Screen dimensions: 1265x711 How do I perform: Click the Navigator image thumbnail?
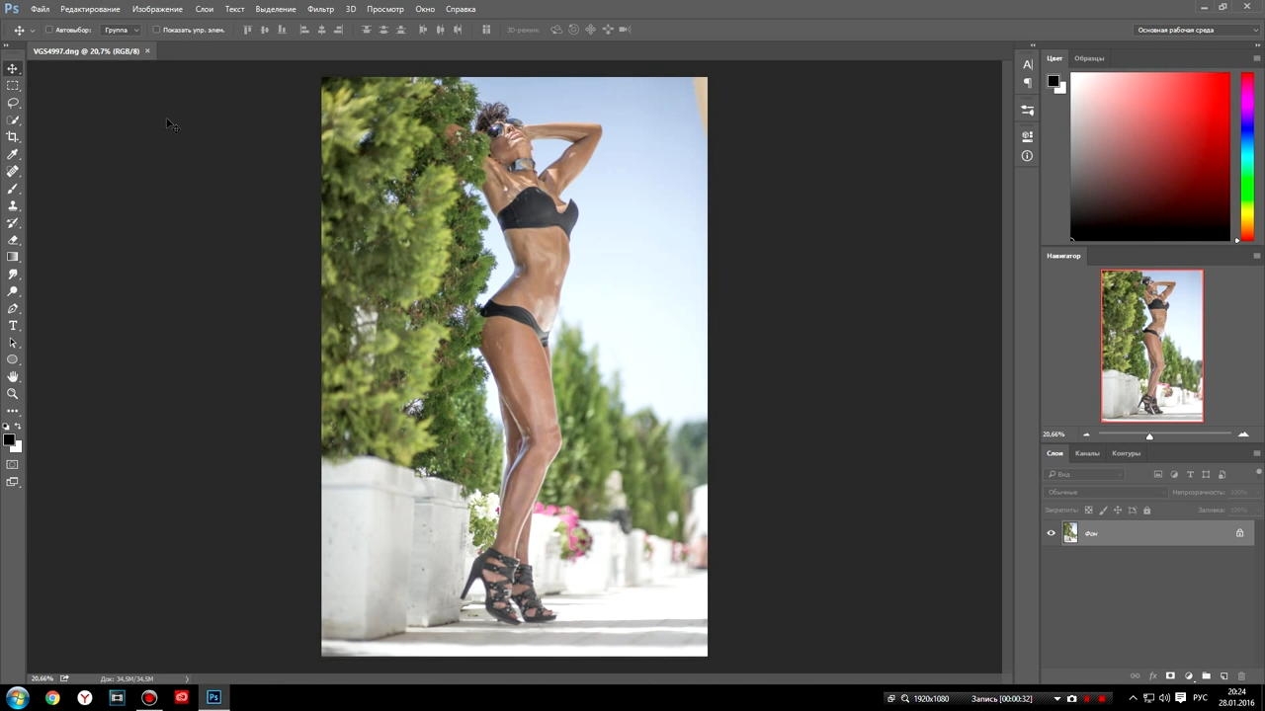1152,346
